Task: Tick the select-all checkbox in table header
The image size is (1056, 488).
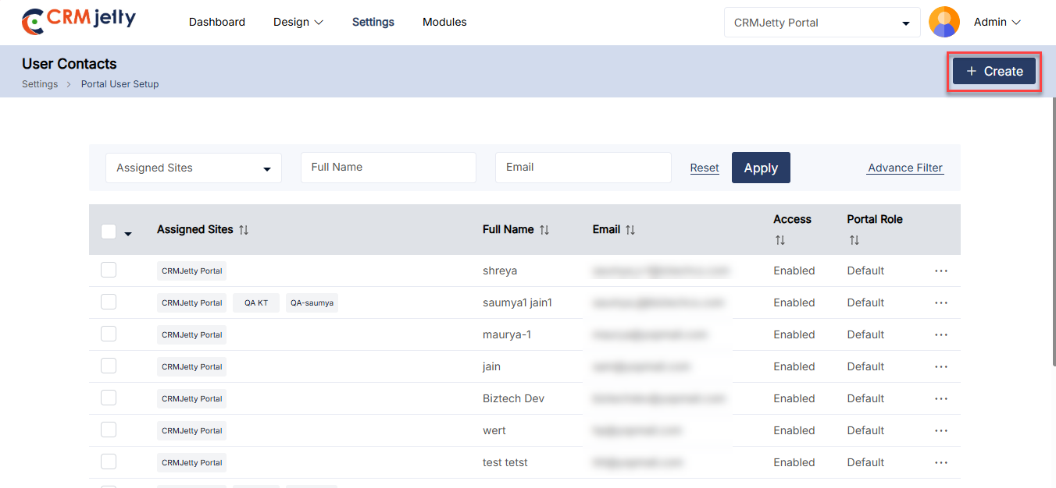Action: 109,232
